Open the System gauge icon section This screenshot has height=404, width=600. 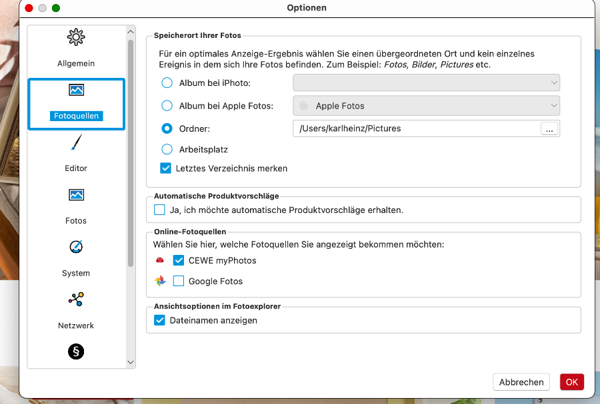click(76, 247)
